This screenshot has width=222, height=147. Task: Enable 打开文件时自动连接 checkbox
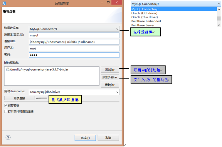6,111
